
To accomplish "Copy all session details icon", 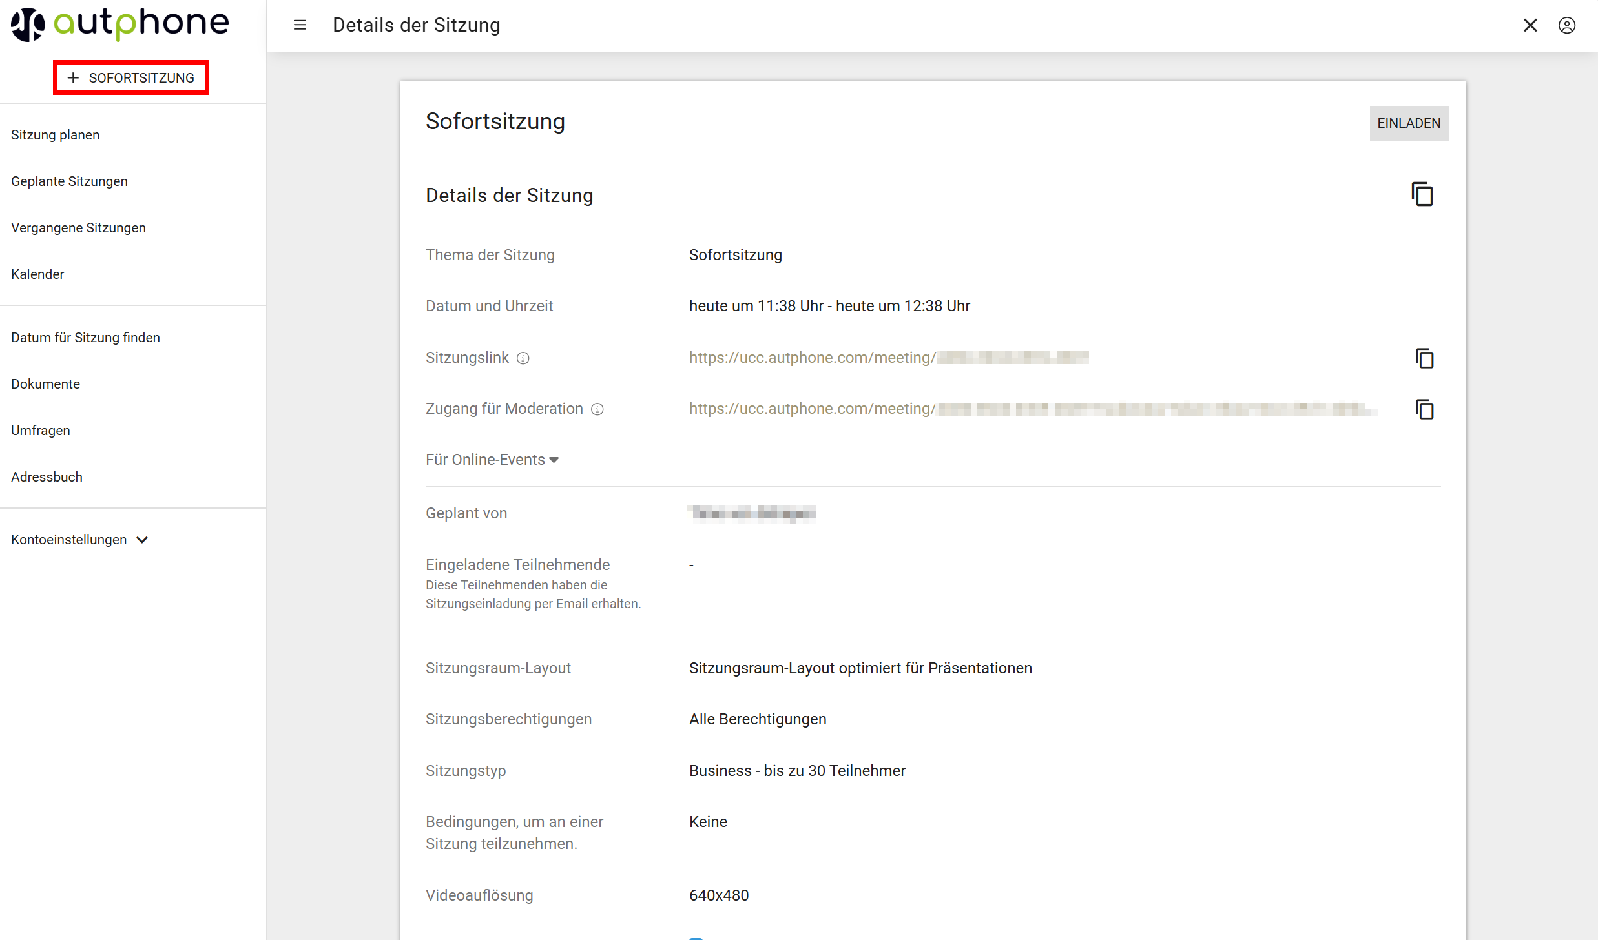I will click(1422, 194).
